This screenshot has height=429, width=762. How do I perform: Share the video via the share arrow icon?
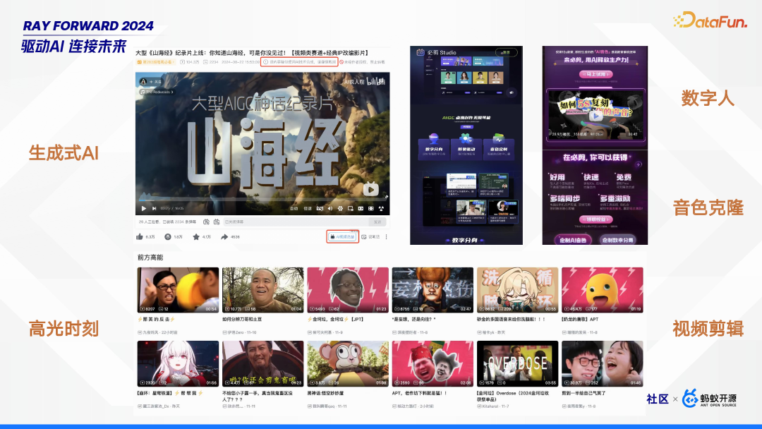[224, 235]
